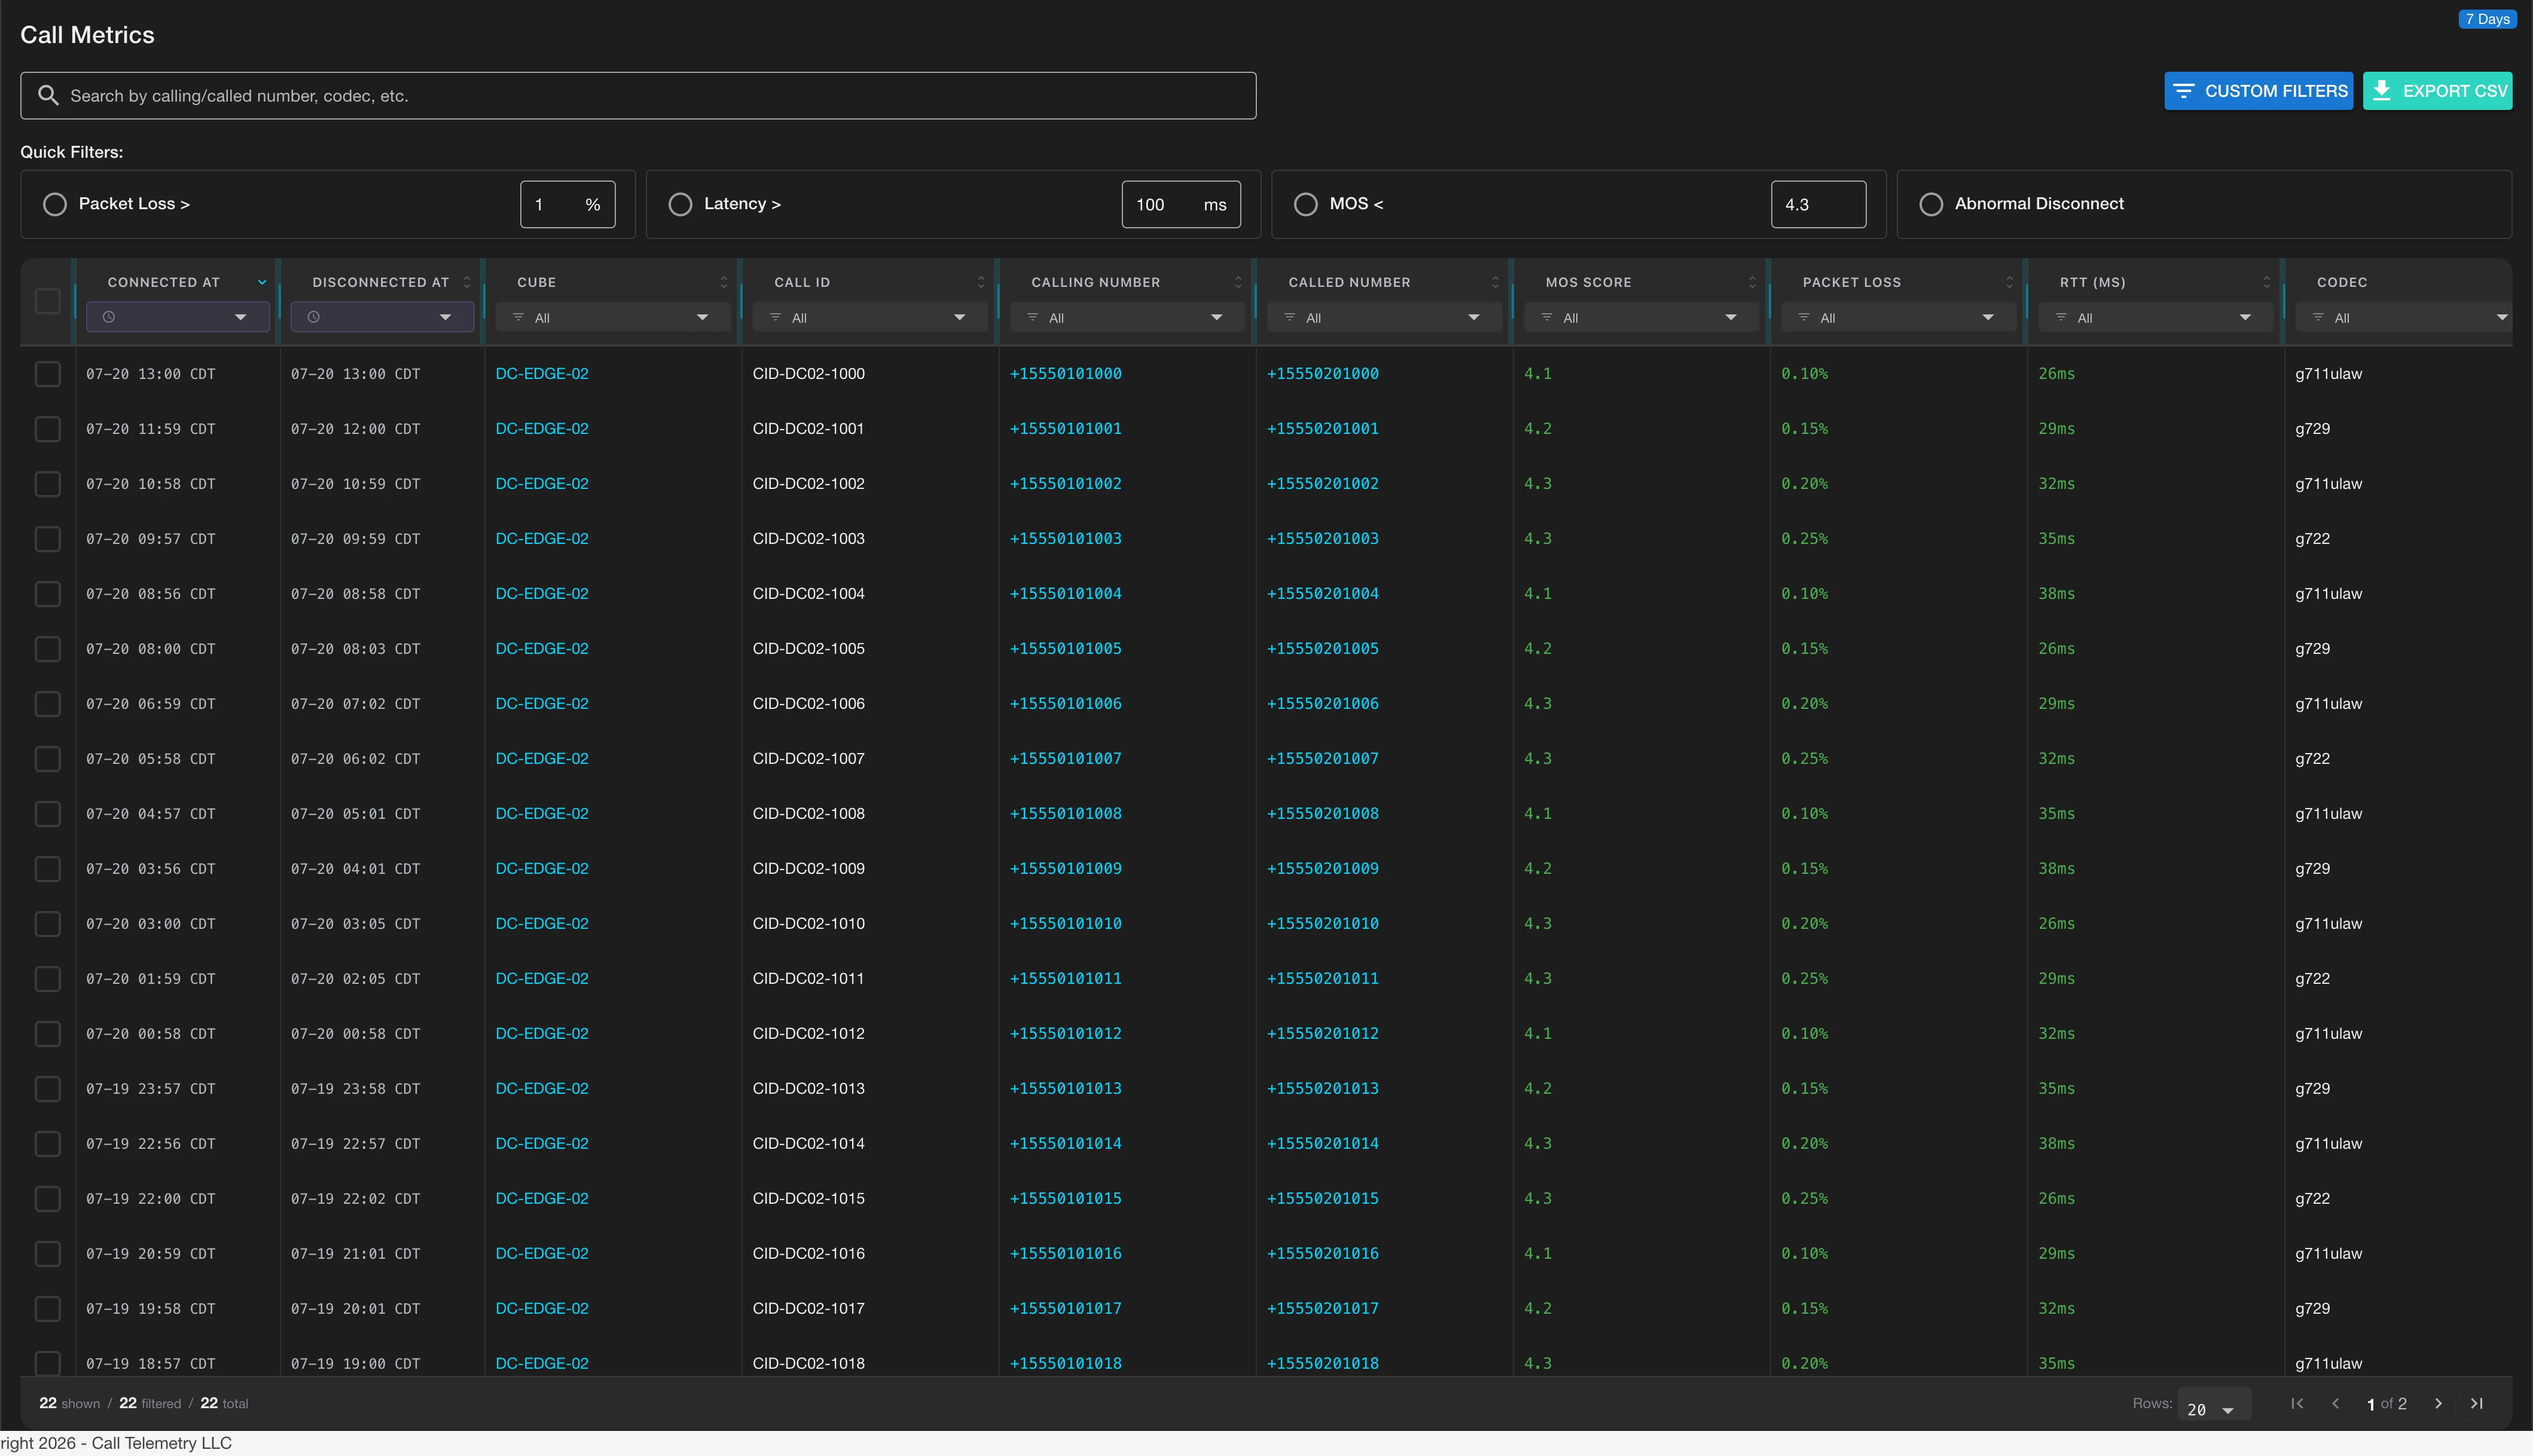Open called number +15550201002

coord(1323,484)
